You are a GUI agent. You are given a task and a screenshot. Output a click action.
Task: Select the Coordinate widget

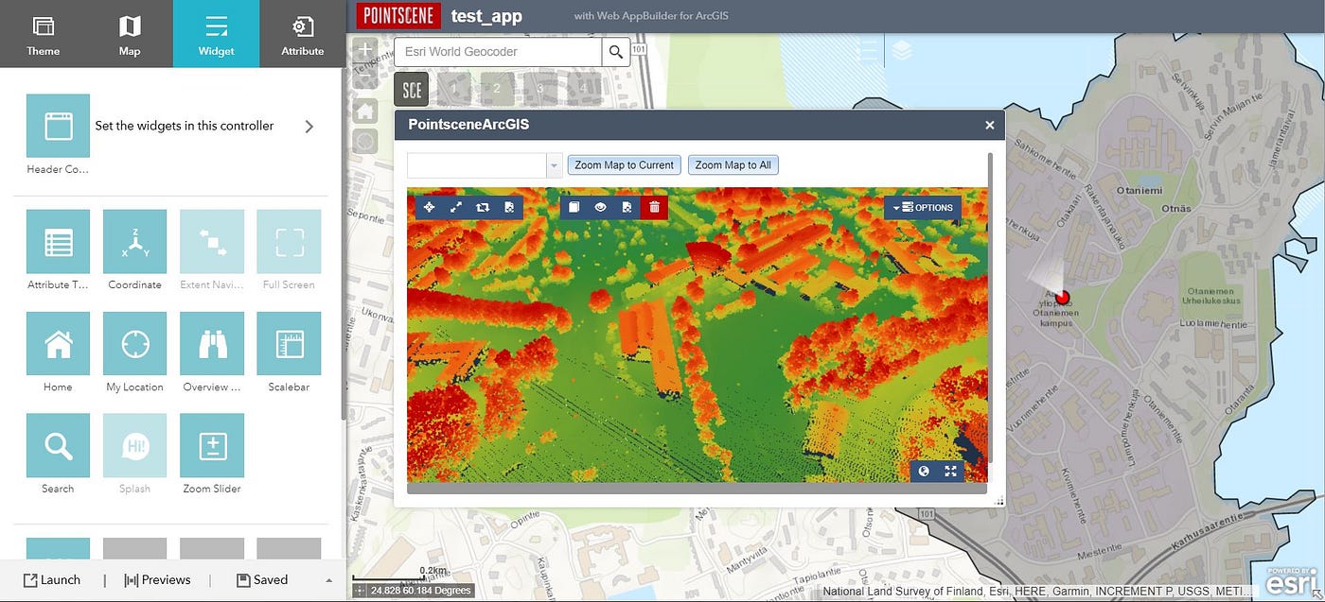pos(134,241)
